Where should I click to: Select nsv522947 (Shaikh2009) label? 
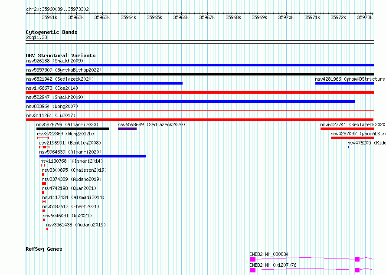pyautogui.click(x=55, y=97)
